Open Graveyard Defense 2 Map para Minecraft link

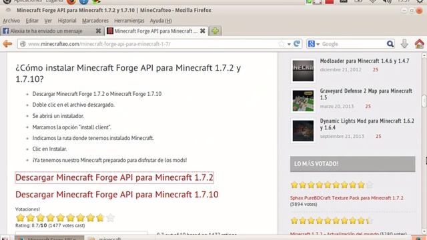point(366,94)
